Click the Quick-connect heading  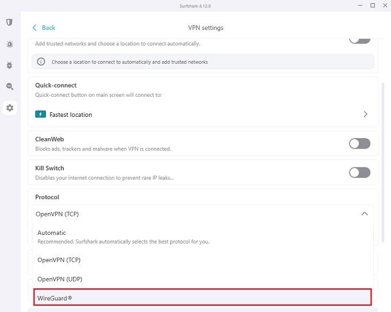pyautogui.click(x=56, y=85)
